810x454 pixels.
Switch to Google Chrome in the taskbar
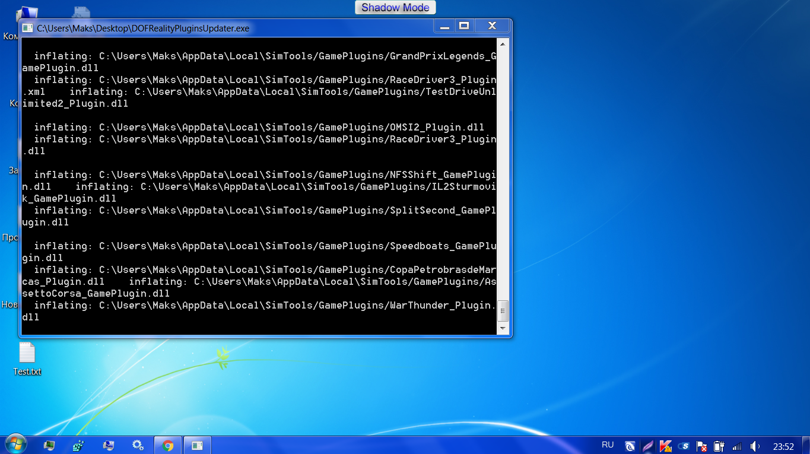168,445
